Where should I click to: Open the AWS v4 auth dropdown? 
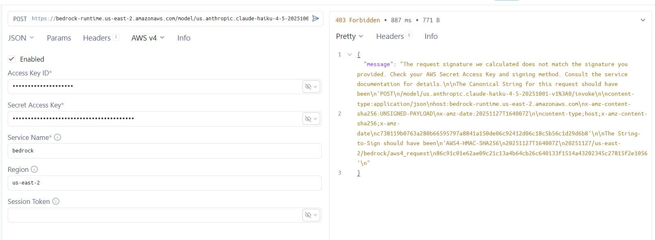148,38
